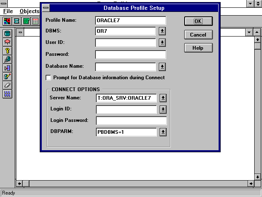Click the first colorful icon in the top toolbar
The width and height of the screenshot is (262, 197).
tap(7, 21)
